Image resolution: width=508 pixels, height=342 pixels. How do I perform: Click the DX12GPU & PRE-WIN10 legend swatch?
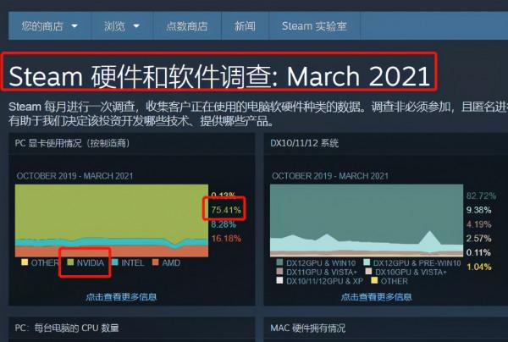click(x=367, y=262)
